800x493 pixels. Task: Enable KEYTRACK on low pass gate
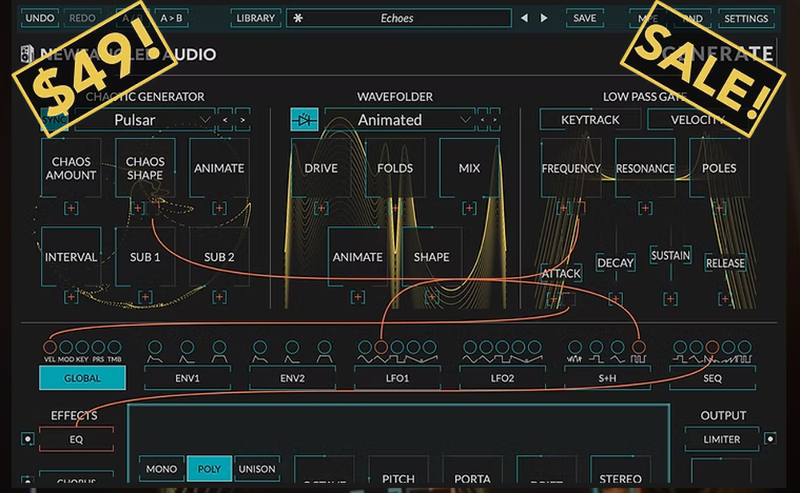(590, 120)
